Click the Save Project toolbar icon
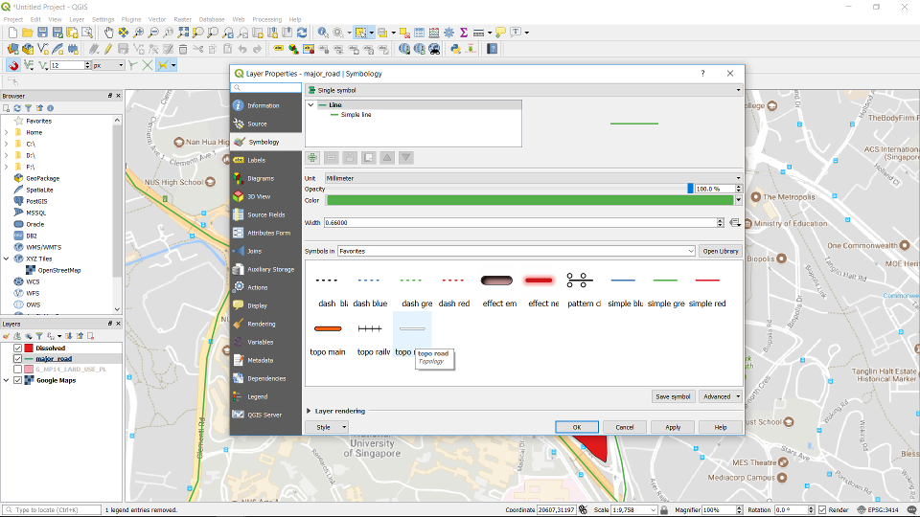Screen dimensions: 920x517 point(43,33)
